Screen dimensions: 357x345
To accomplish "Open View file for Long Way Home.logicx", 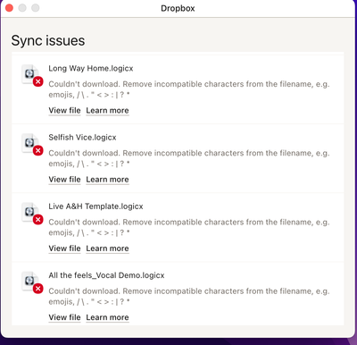I will pos(64,111).
